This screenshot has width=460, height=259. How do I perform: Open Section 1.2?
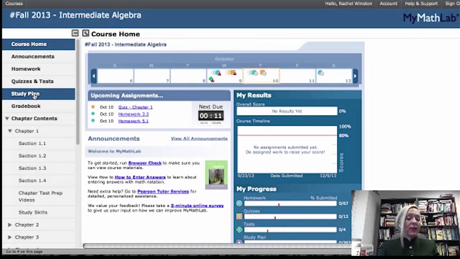click(32, 156)
